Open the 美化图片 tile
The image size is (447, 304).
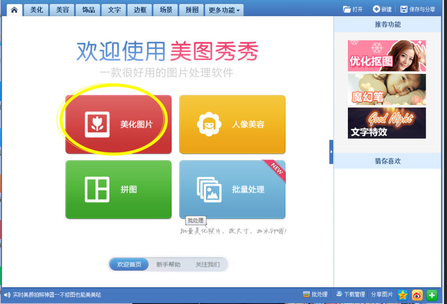point(118,124)
